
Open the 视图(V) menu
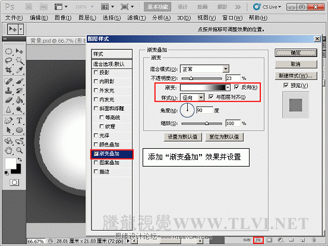tap(206, 18)
